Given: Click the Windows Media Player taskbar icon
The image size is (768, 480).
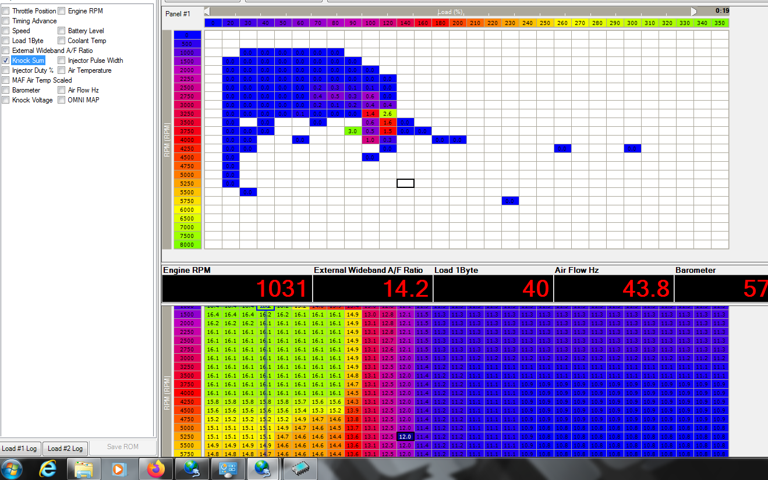Looking at the screenshot, I should (119, 468).
